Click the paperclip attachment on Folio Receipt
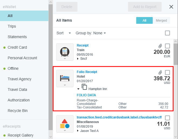The height and width of the screenshot is (139, 178). point(160,72)
